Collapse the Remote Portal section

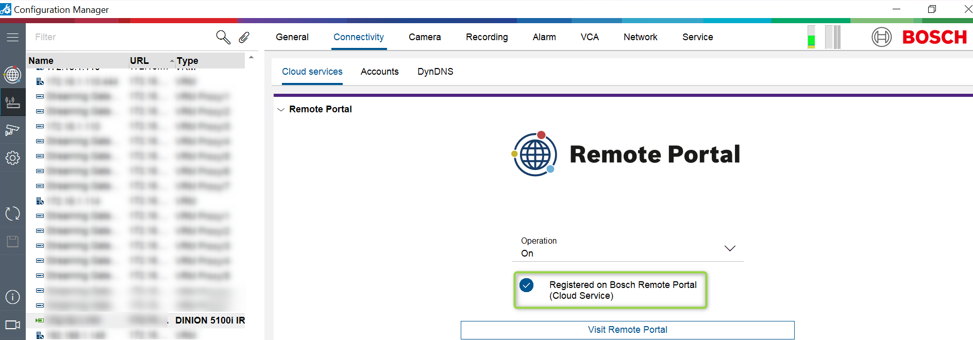(281, 109)
